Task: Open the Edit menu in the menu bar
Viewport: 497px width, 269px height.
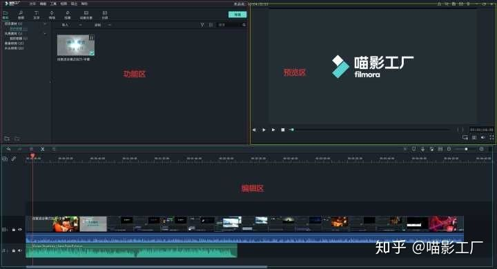Action: (43, 4)
